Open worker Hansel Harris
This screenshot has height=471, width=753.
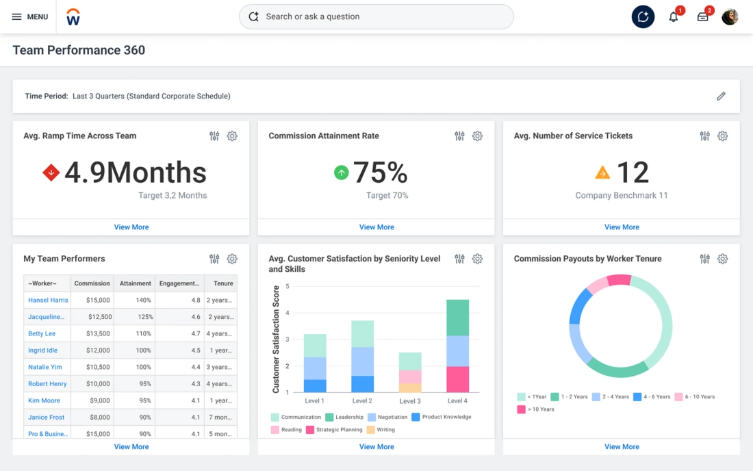click(x=48, y=300)
